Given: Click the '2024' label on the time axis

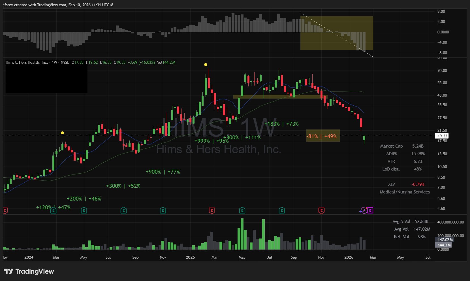Looking at the screenshot, I should 29,257.
